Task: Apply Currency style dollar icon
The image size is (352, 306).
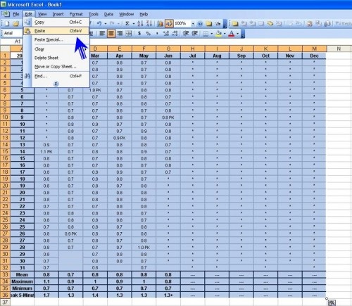Action: tap(139, 34)
